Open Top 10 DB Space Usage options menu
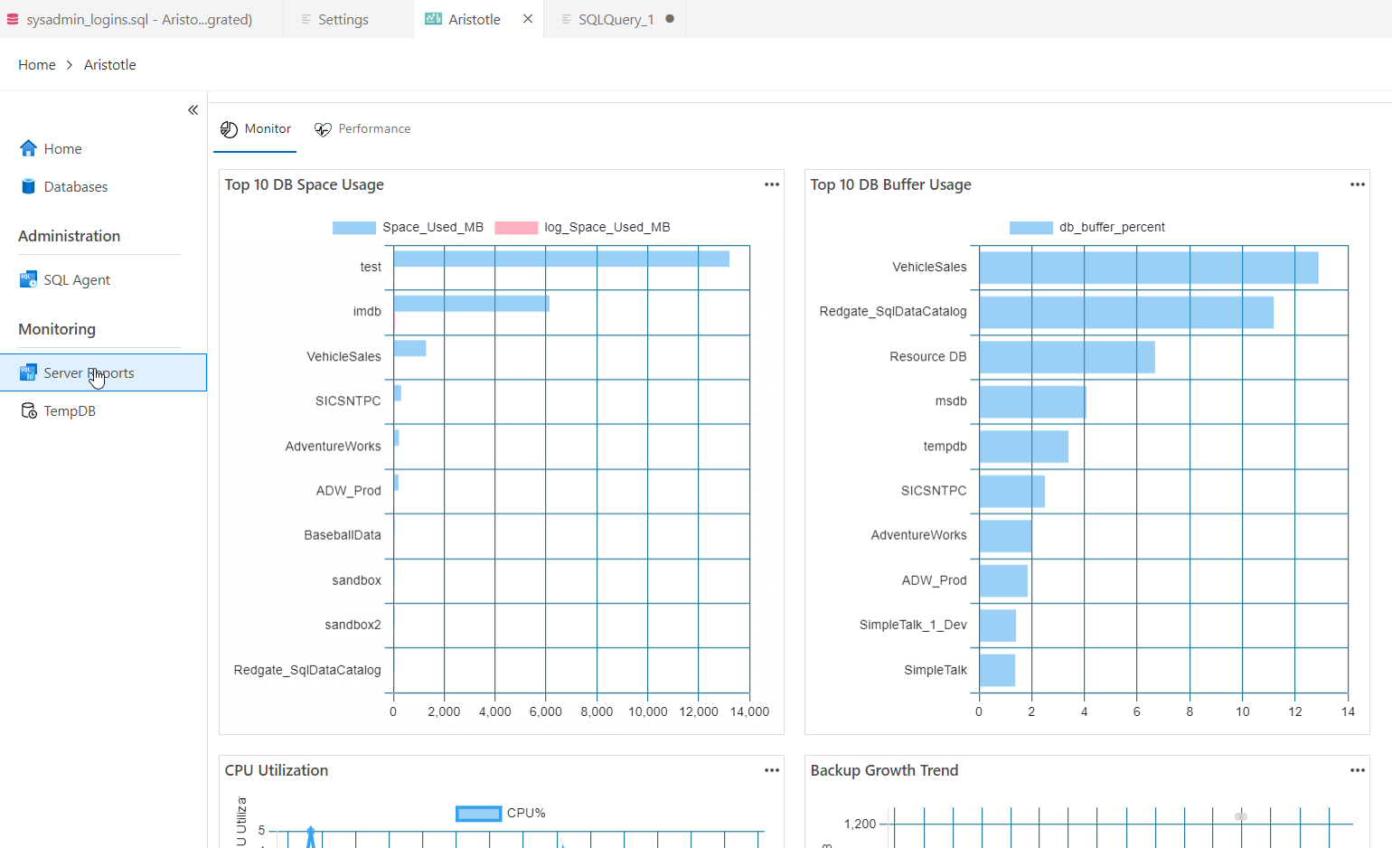1392x848 pixels. click(771, 184)
